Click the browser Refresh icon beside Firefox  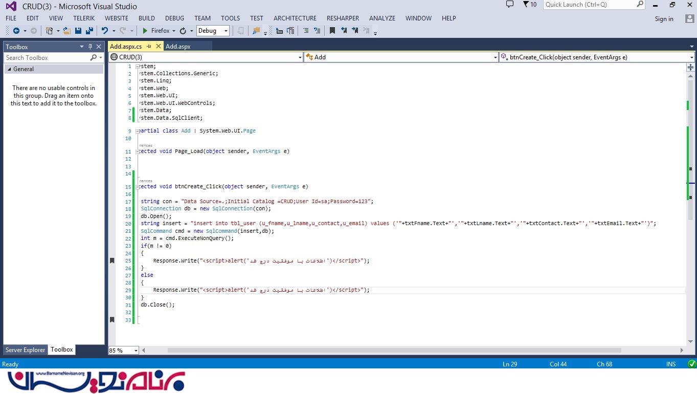[x=183, y=31]
